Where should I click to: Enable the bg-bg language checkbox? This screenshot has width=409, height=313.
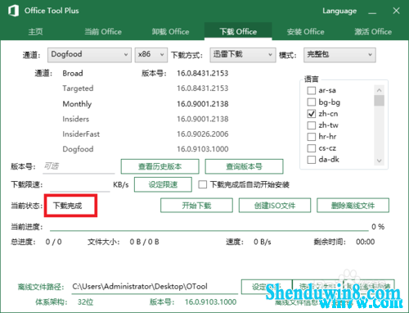click(312, 102)
